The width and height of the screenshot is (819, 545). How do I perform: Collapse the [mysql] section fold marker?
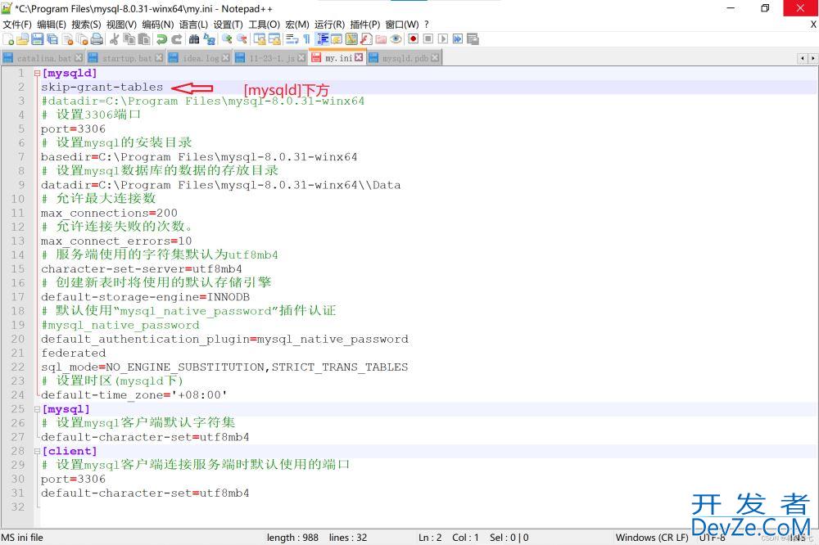pyautogui.click(x=37, y=410)
